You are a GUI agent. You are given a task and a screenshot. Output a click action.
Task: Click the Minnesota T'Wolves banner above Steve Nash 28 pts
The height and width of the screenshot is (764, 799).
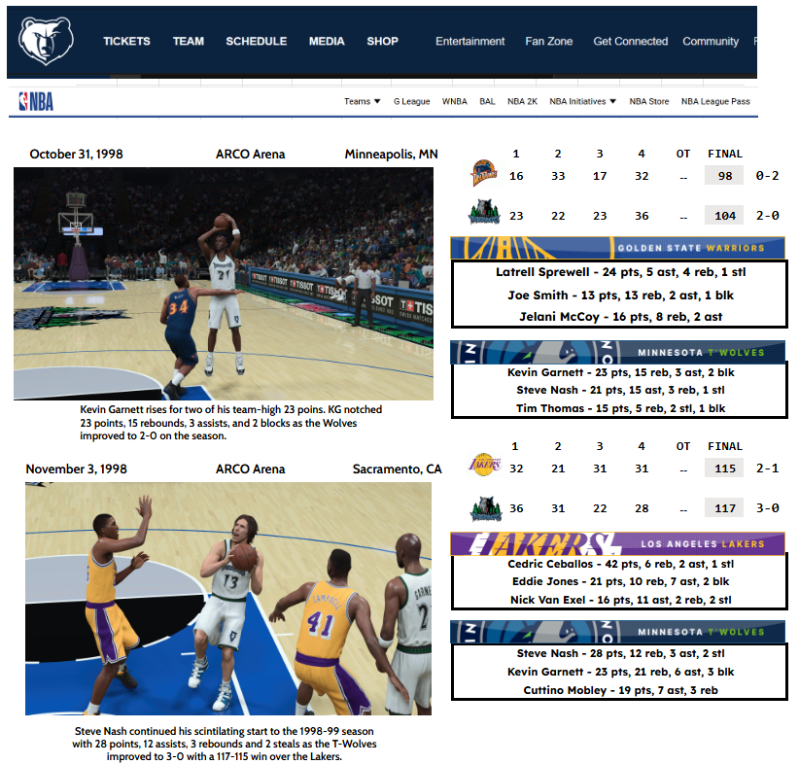point(617,632)
